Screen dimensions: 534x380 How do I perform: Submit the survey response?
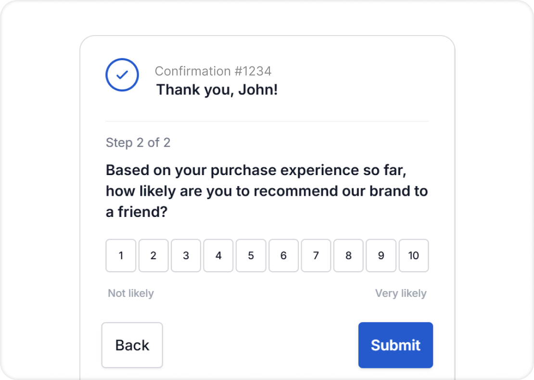coord(395,345)
